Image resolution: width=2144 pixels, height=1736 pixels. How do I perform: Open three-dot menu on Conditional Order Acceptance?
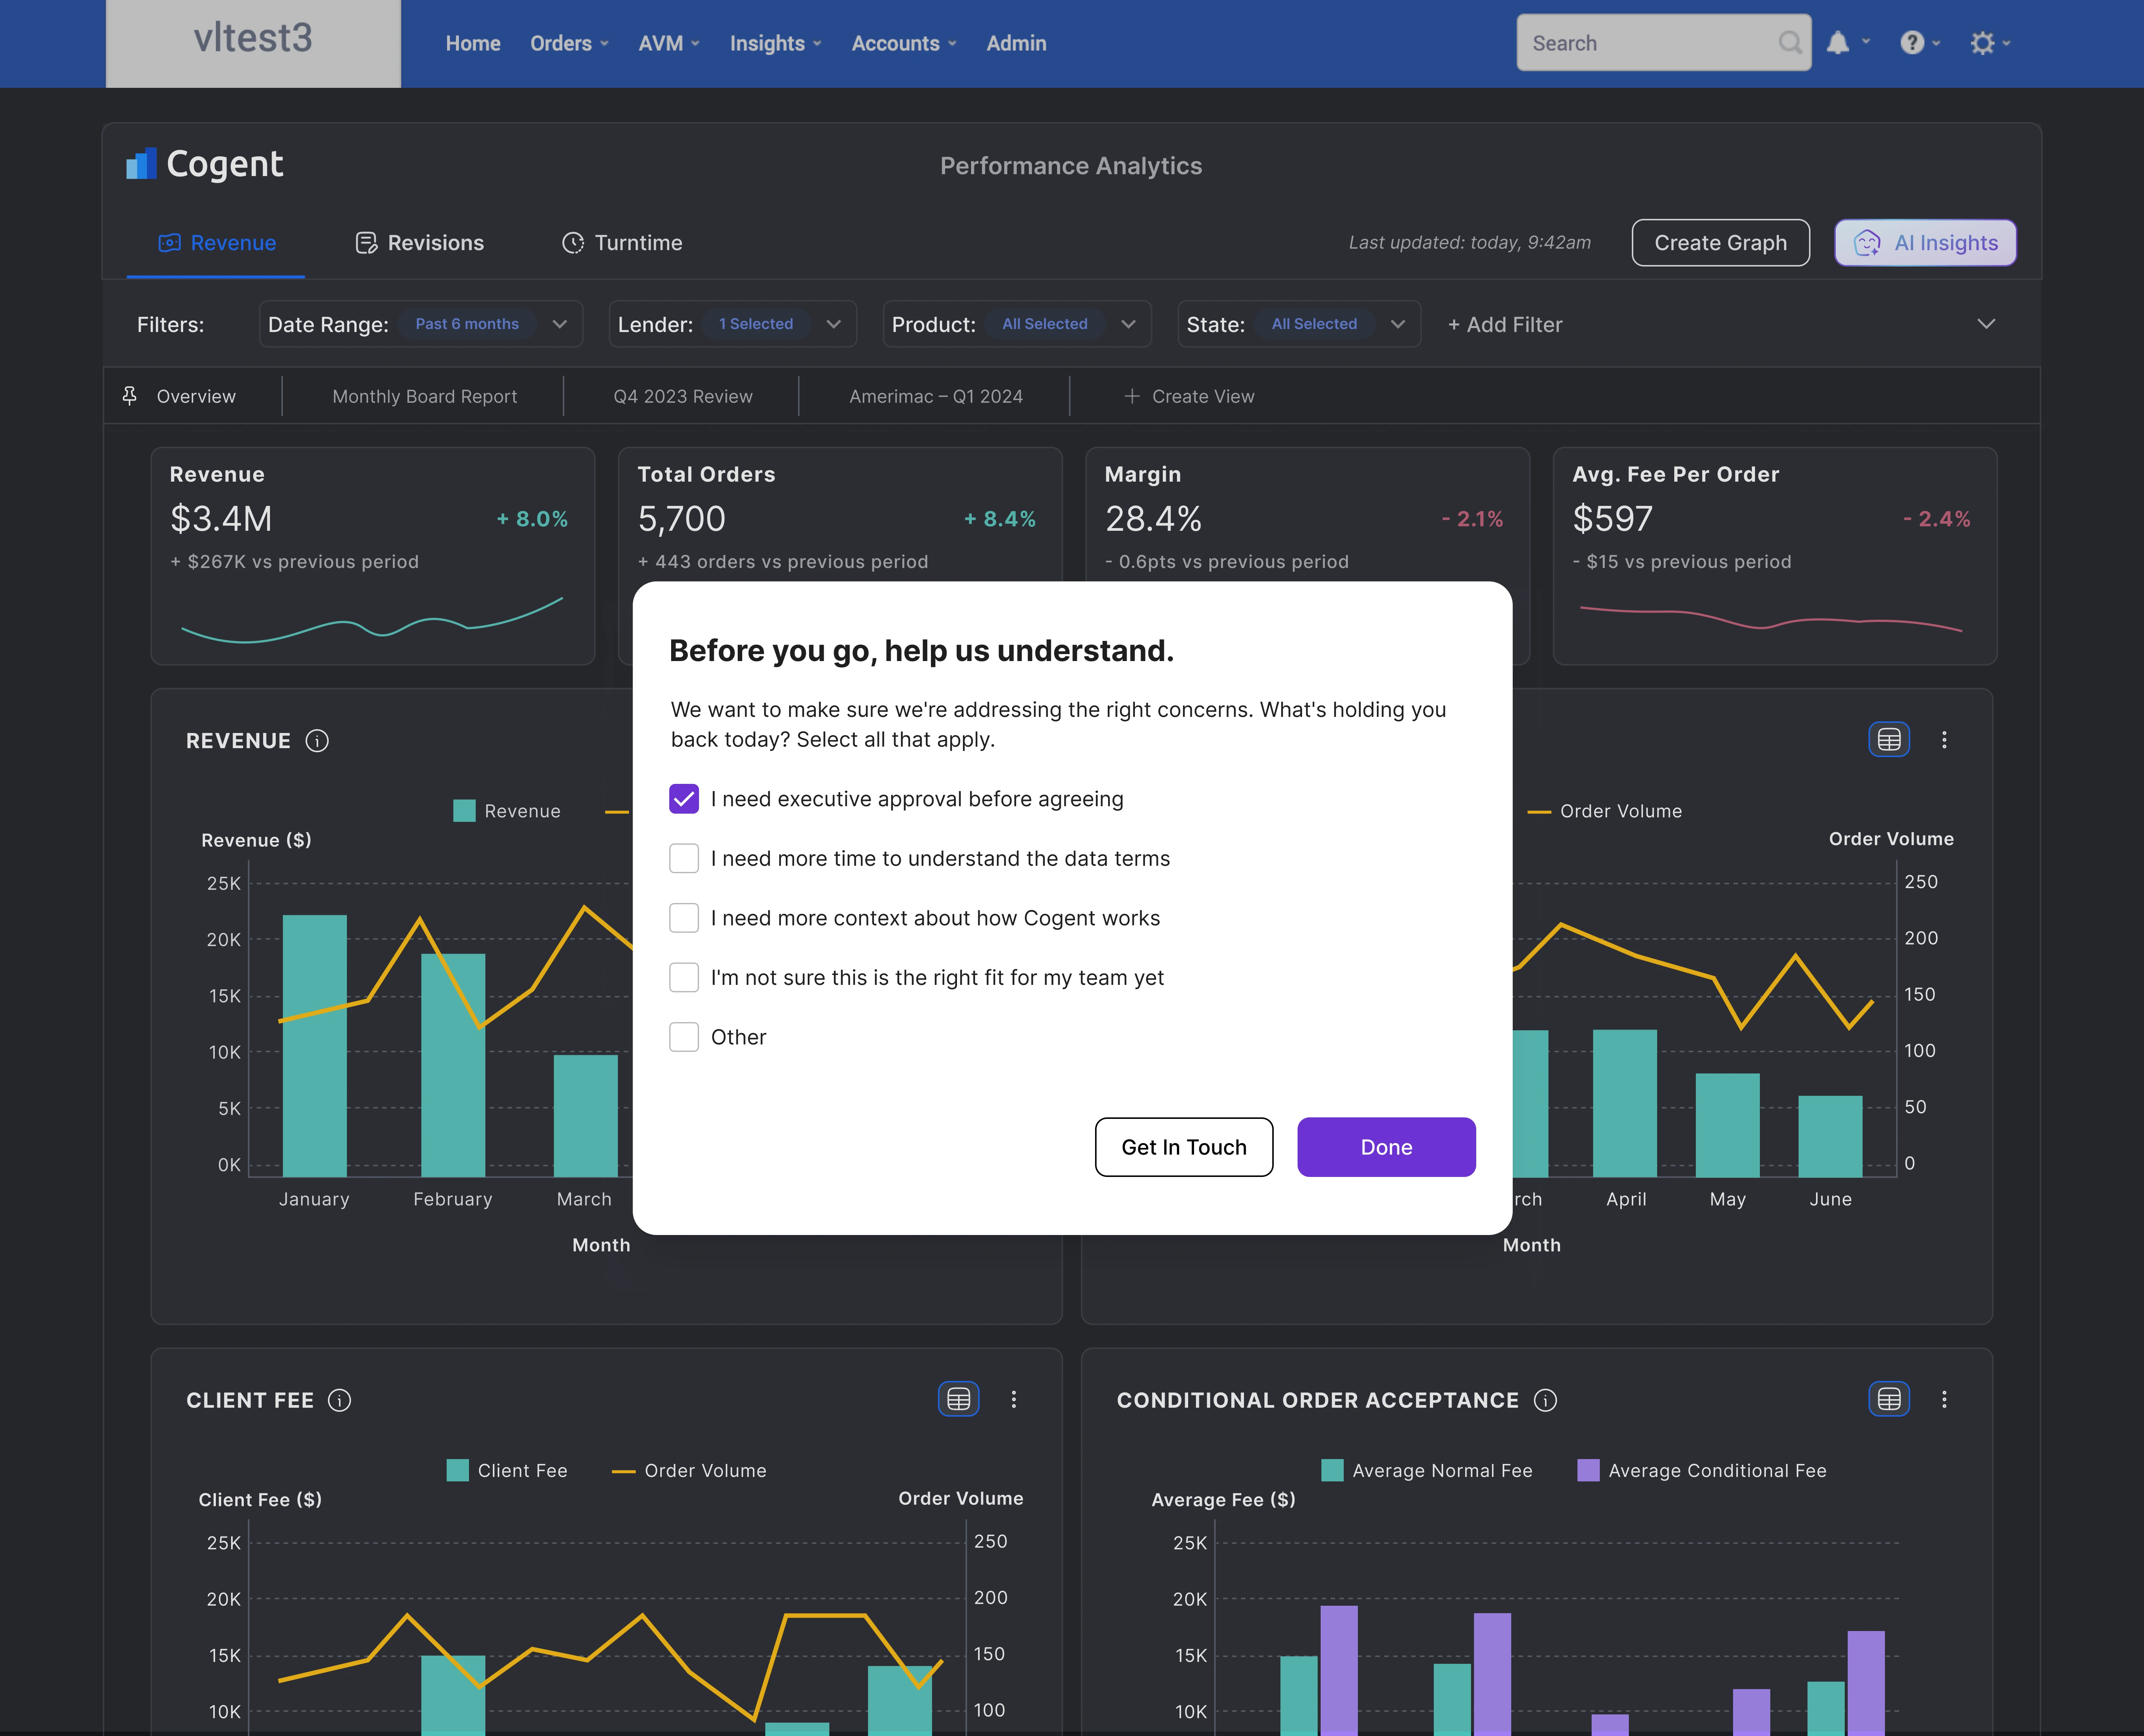click(x=1944, y=1399)
